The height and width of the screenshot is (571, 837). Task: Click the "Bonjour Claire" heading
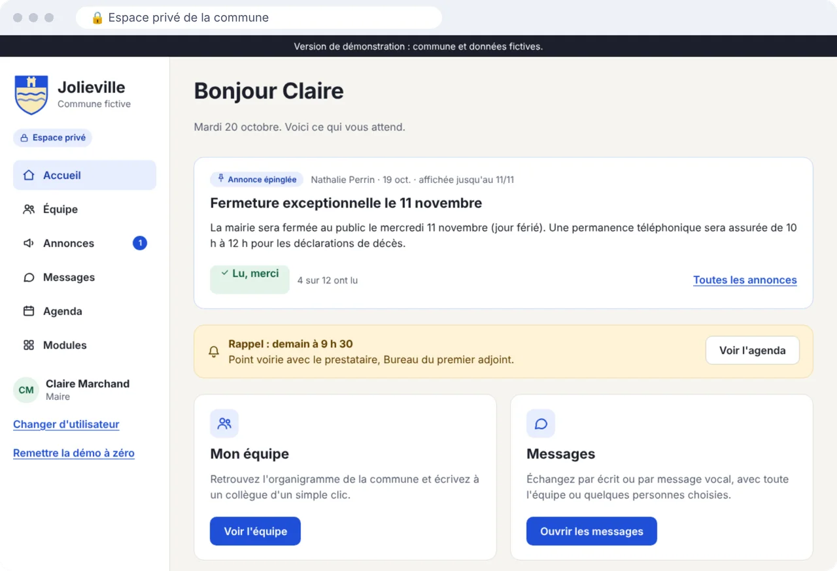269,91
